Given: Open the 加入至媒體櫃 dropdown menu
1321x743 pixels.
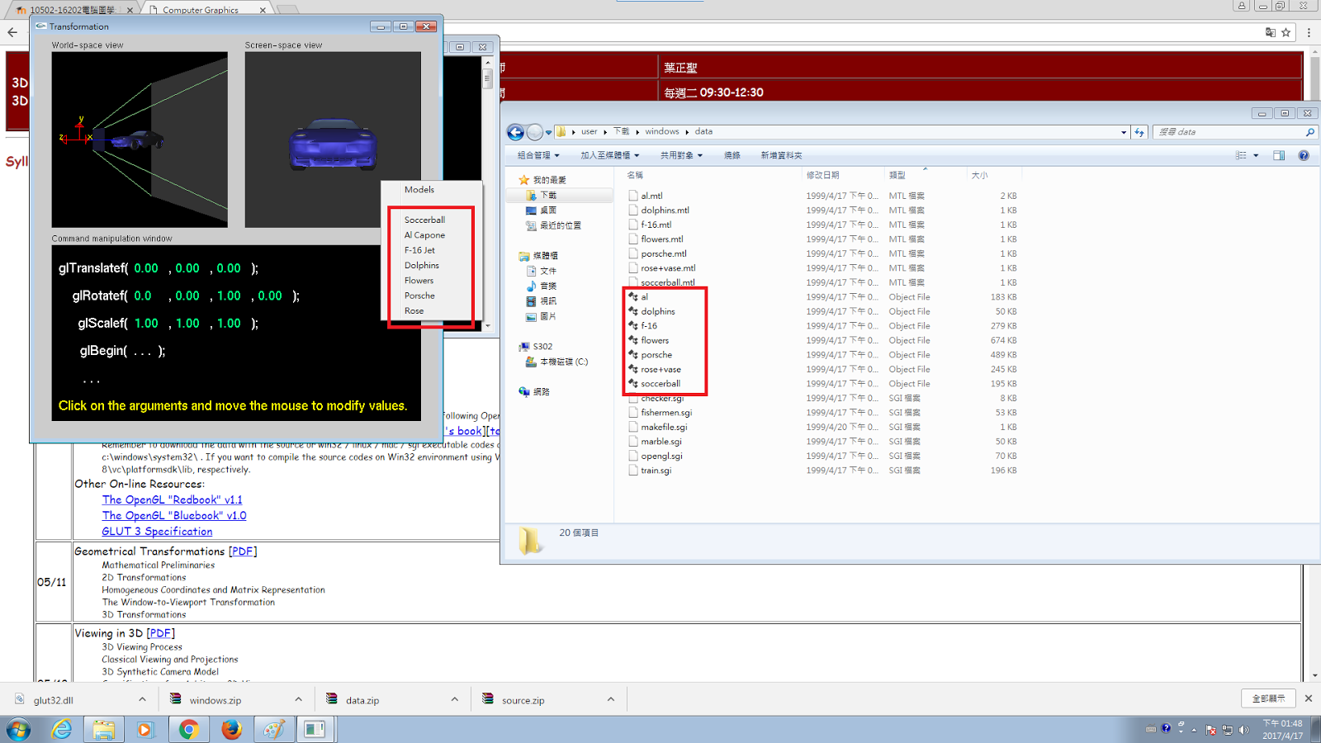Looking at the screenshot, I should 609,155.
